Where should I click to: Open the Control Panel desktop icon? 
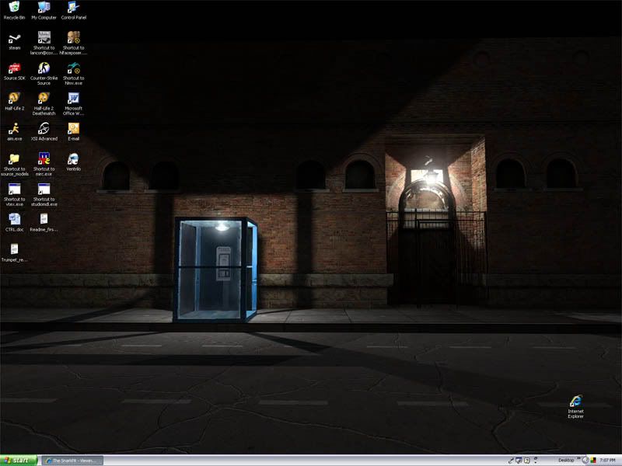pos(73,8)
